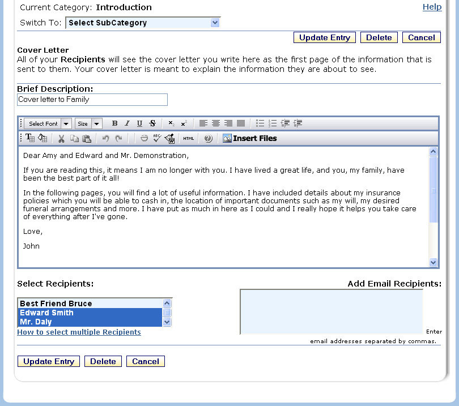Screen dimensions: 459x406
Task: Insert a numbered list
Action: [x=273, y=123]
